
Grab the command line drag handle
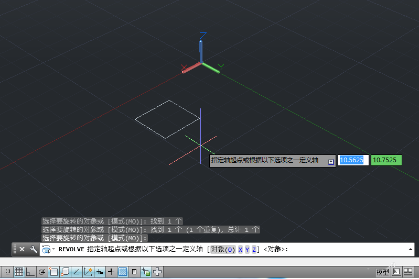point(15,249)
